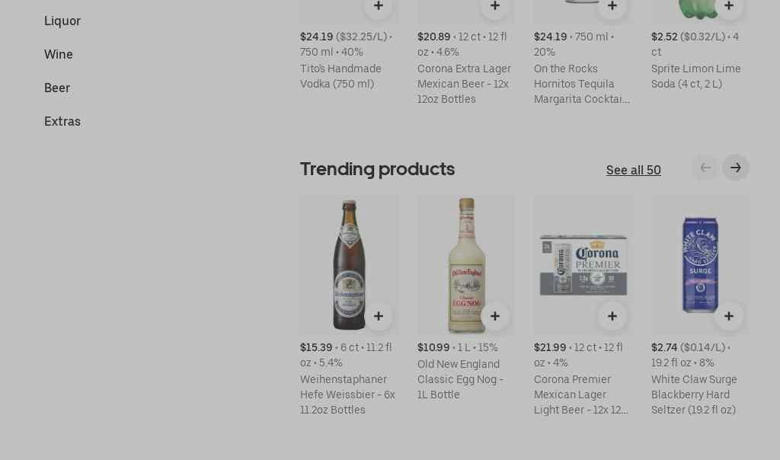Add Hornitos Tequila Margarita Cocktail to cart
Viewport: 780px width, 460px height.
[x=612, y=5]
